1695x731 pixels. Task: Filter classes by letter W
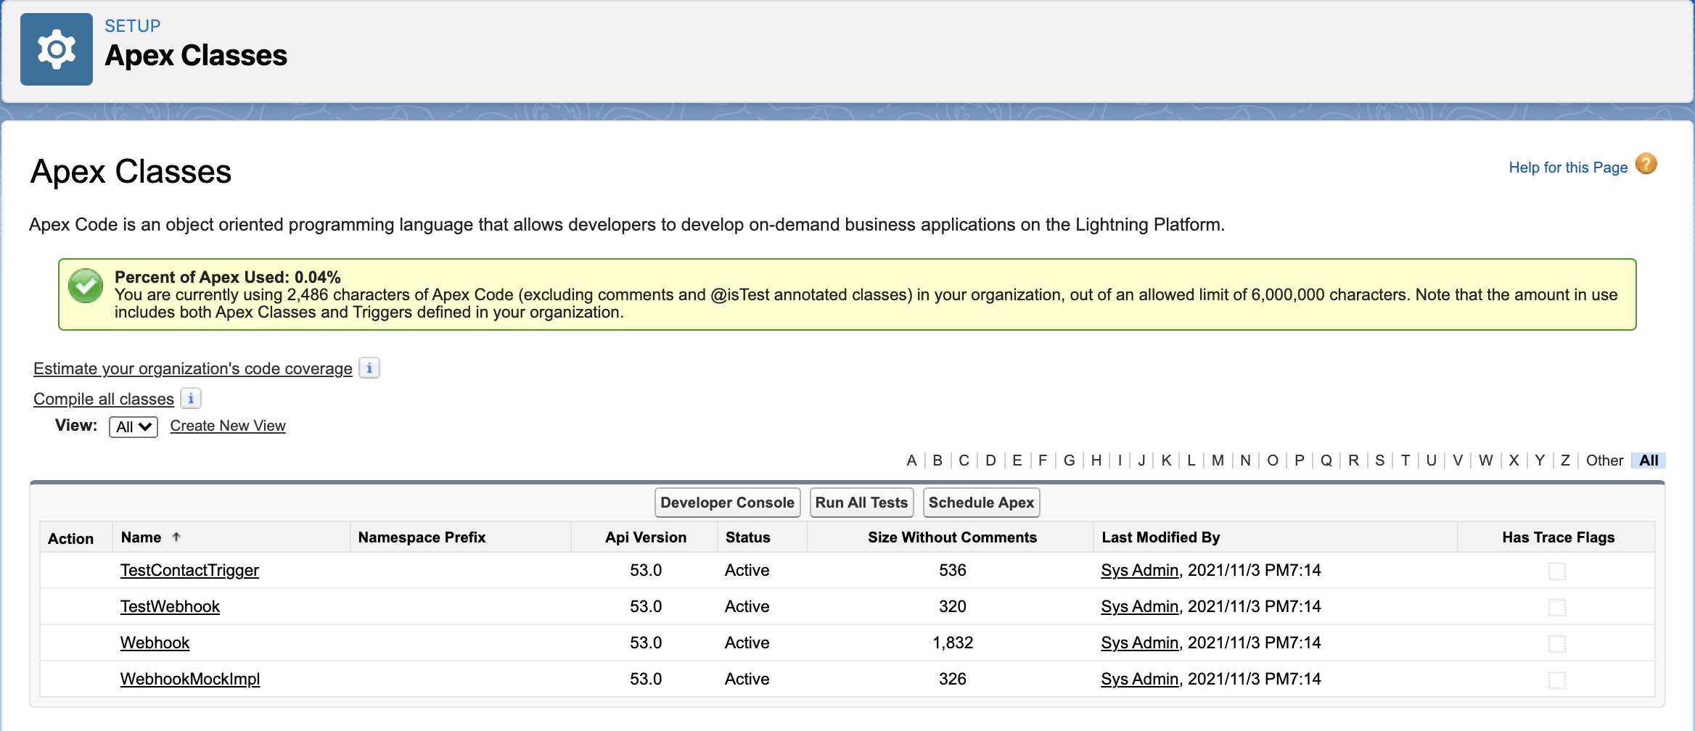click(x=1486, y=461)
